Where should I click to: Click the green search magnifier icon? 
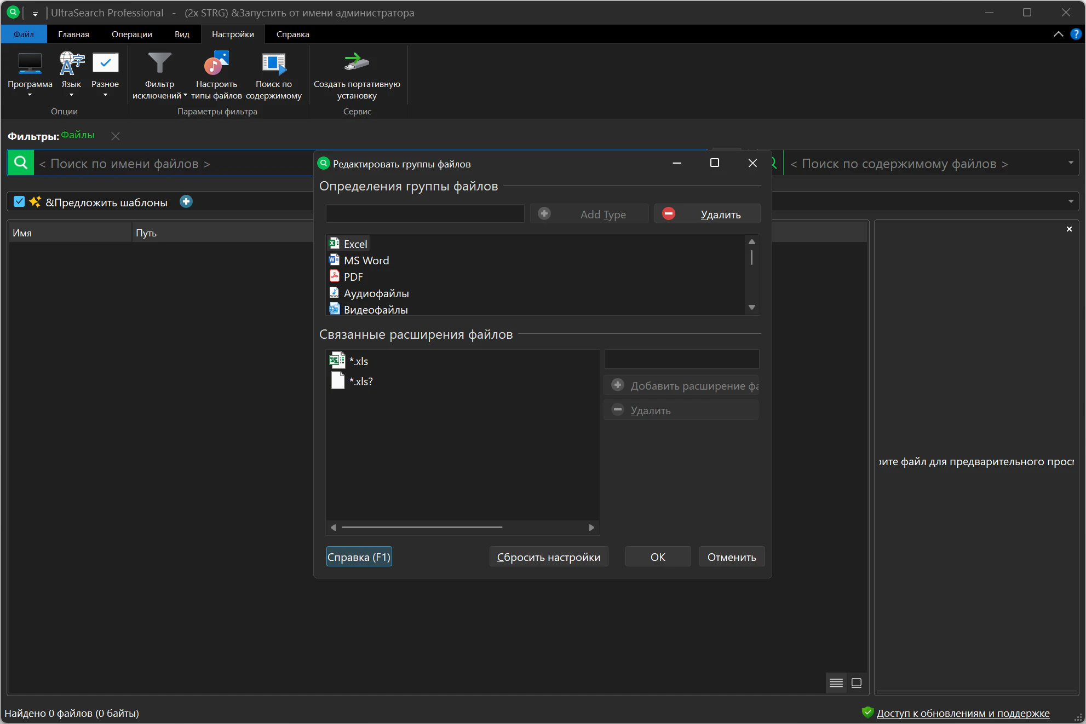click(21, 163)
